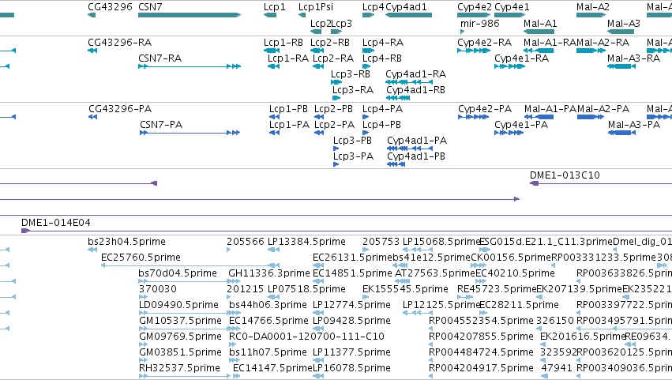Click the RP004552354.5prime EST label

coord(481,321)
